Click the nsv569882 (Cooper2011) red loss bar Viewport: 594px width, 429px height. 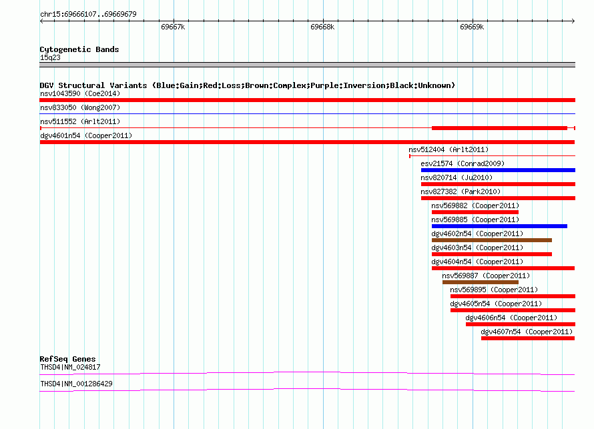(475, 212)
